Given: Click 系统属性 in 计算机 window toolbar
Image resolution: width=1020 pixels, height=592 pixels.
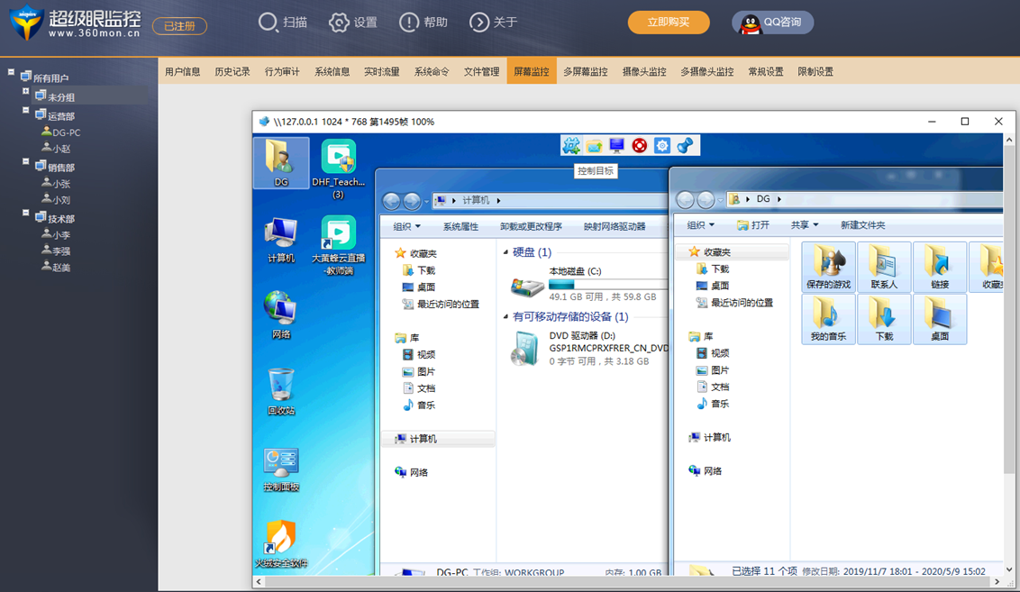Looking at the screenshot, I should [x=460, y=226].
